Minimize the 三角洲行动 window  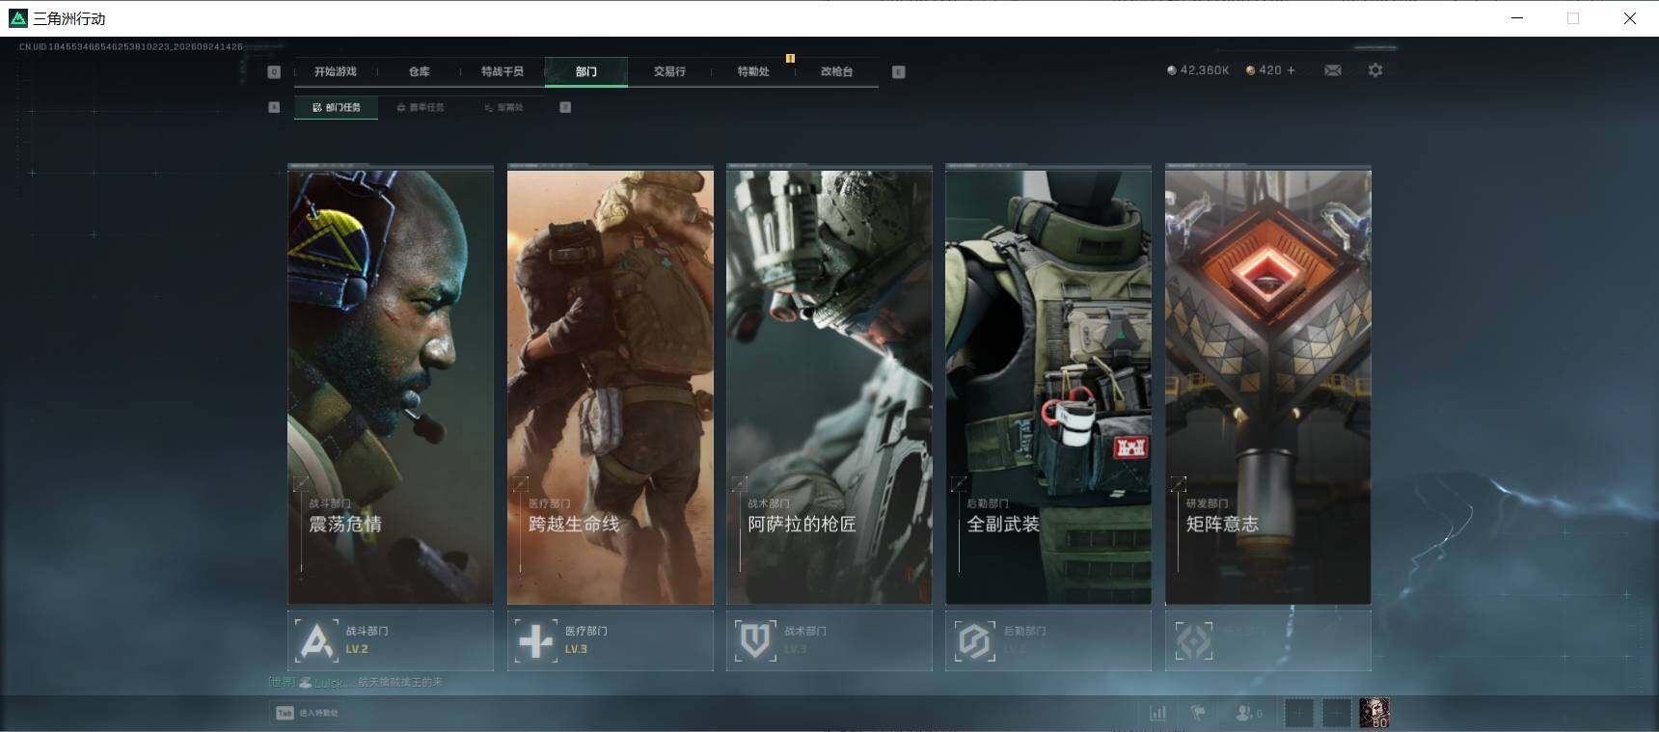point(1517,18)
